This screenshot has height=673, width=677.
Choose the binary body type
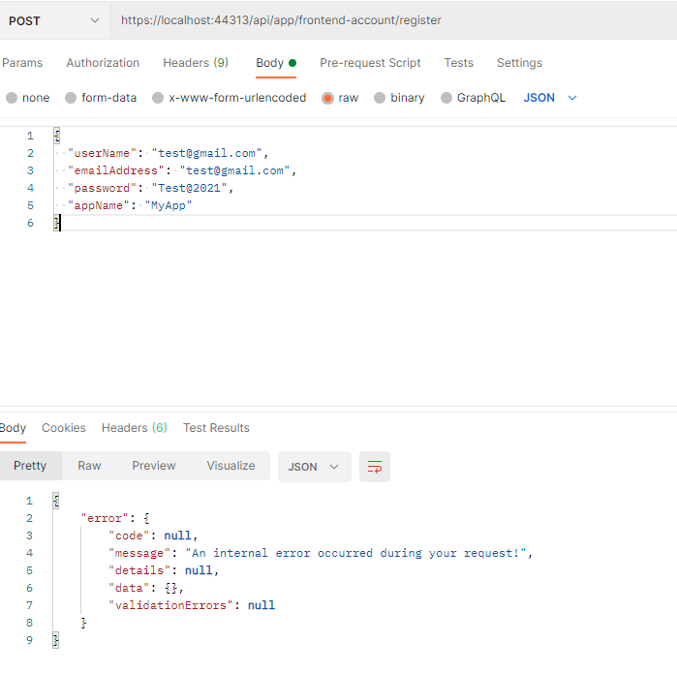399,98
